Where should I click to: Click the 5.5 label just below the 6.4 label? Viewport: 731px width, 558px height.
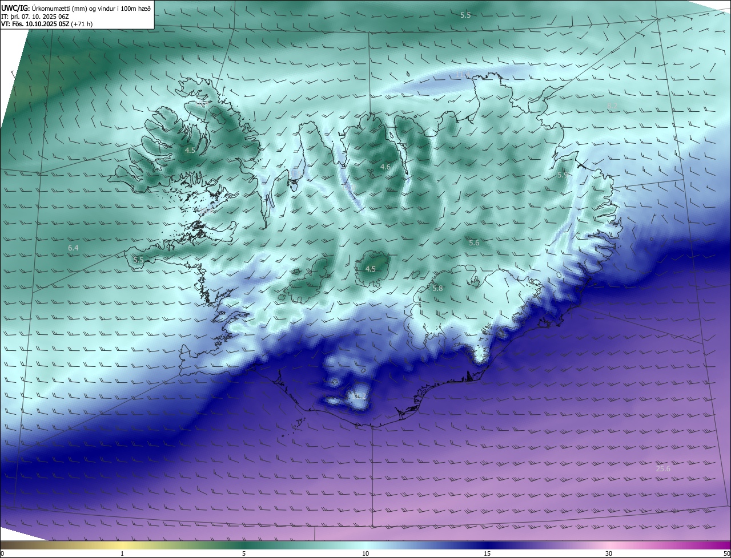138,260
